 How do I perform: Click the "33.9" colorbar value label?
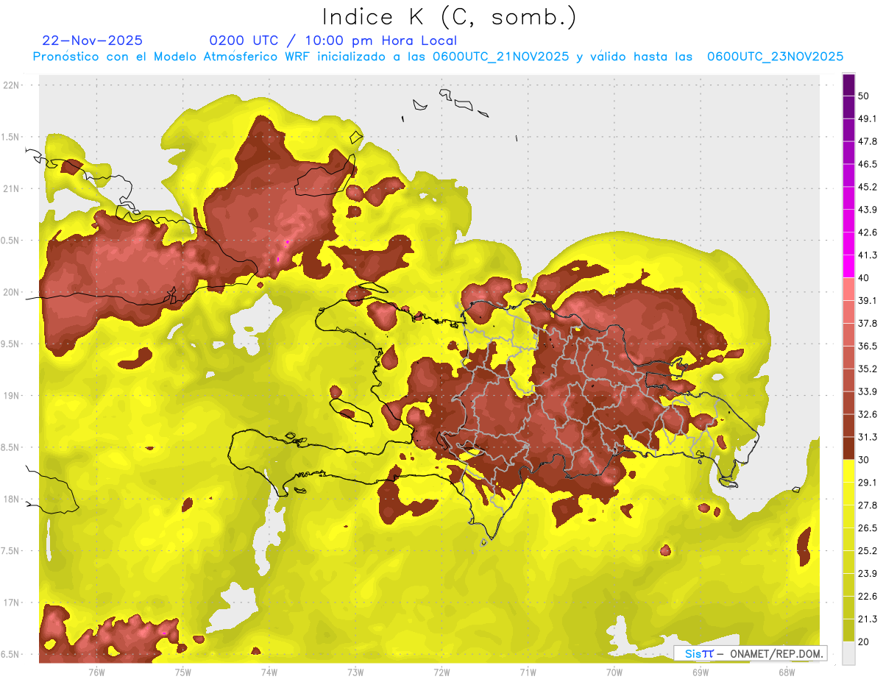(x=868, y=391)
